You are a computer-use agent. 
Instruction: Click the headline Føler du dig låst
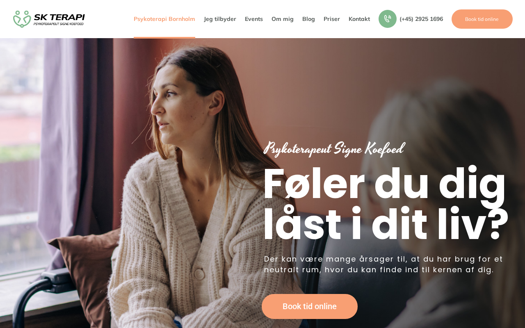coord(386,204)
